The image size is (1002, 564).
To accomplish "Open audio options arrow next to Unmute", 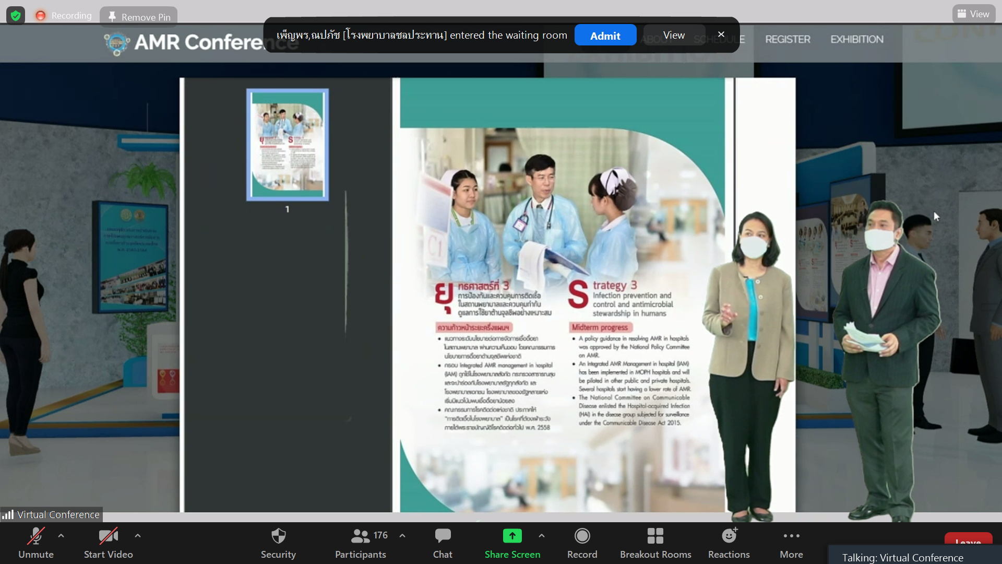I will pyautogui.click(x=61, y=536).
